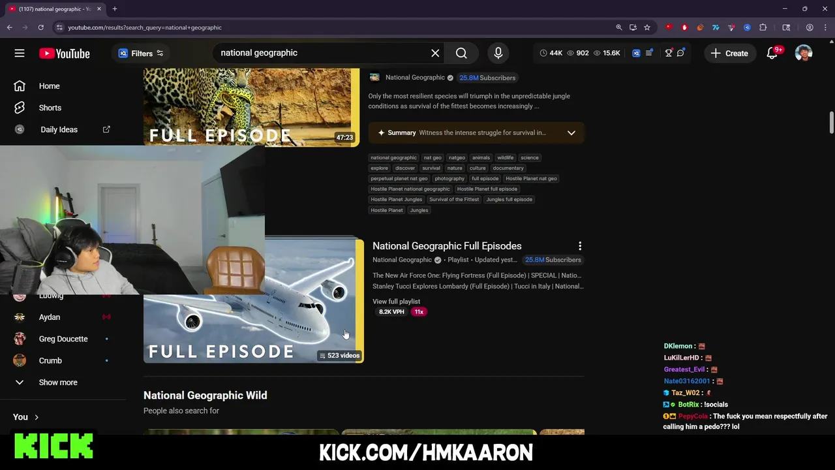Bookmark this page with the star
This screenshot has width=835, height=470.
coord(647,27)
